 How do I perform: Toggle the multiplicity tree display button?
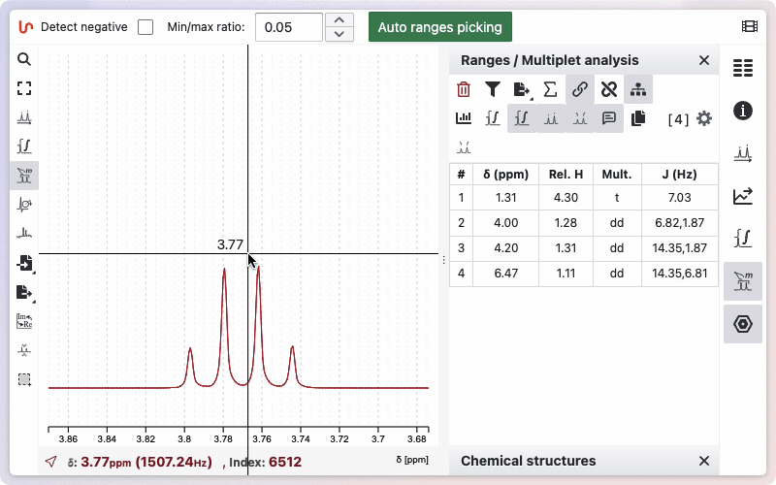tap(637, 89)
